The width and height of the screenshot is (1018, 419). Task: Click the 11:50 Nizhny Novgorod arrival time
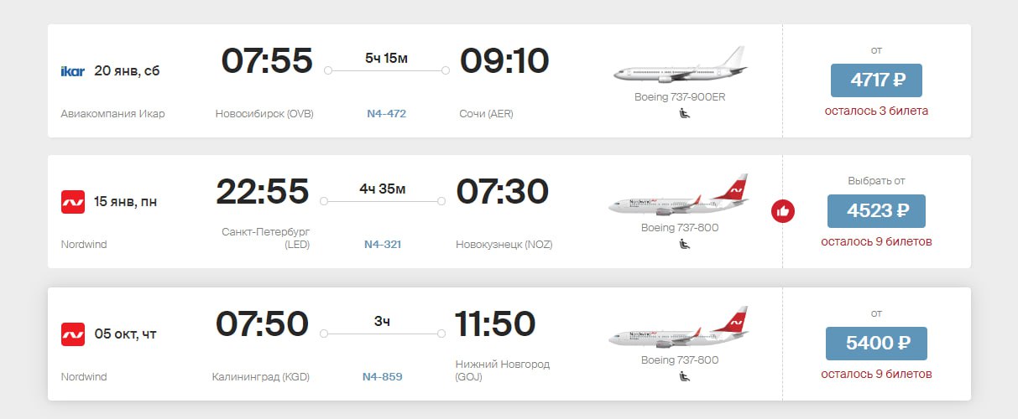click(495, 324)
